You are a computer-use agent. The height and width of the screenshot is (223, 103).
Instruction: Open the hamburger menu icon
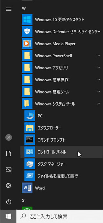pos(8,9)
